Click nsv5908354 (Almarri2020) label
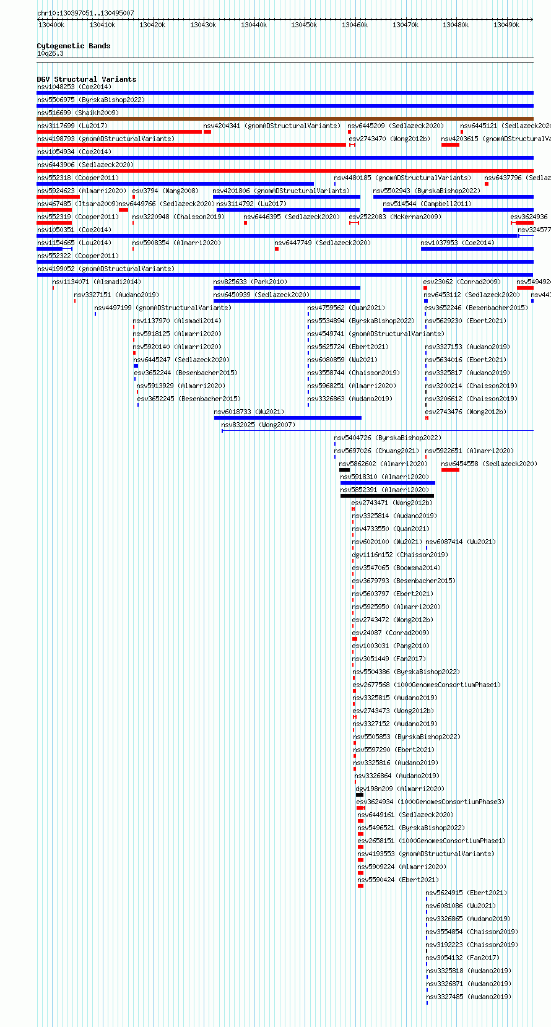551x1027 pixels. (x=177, y=243)
